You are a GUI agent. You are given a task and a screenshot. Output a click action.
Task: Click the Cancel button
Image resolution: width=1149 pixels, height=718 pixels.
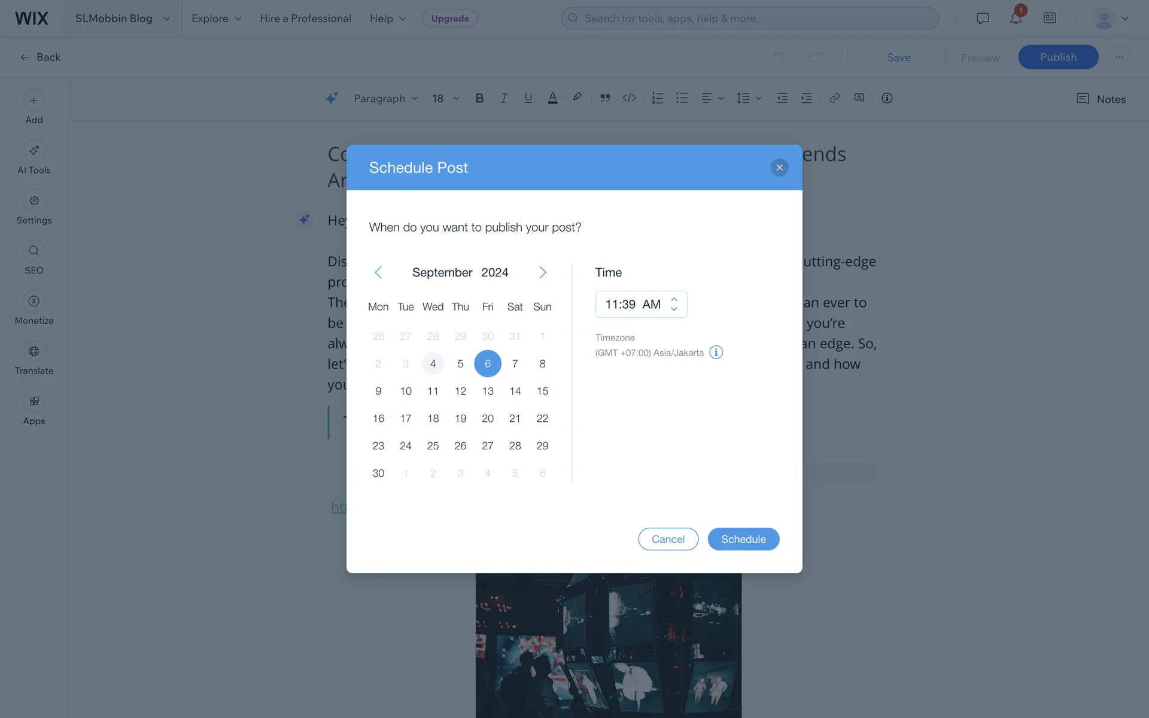[668, 539]
